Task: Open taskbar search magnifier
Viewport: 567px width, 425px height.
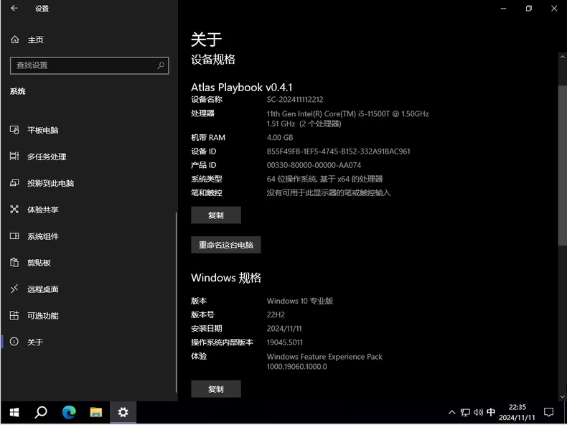Action: click(x=41, y=412)
